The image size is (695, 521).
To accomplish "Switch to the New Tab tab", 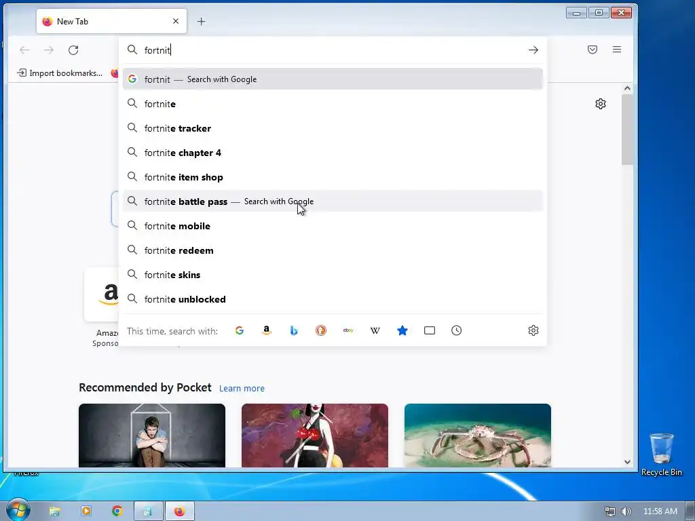I will (x=112, y=21).
